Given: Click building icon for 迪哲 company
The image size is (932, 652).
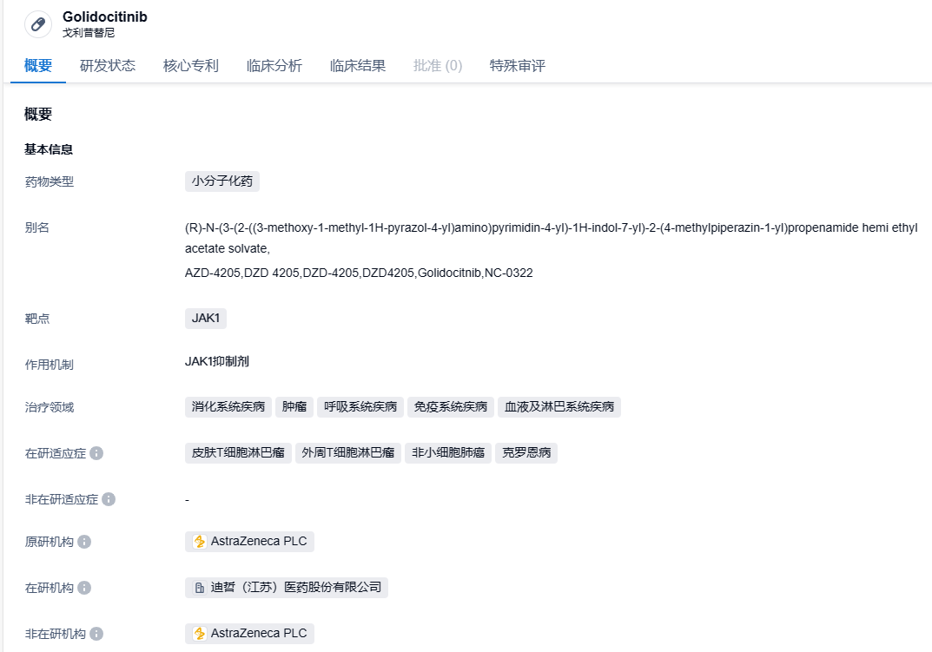Looking at the screenshot, I should [x=200, y=588].
